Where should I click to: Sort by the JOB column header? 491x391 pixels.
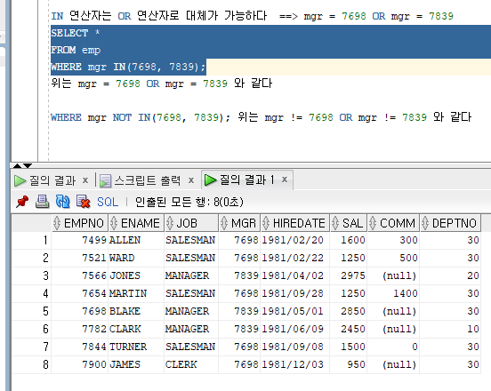pyautogui.click(x=191, y=223)
